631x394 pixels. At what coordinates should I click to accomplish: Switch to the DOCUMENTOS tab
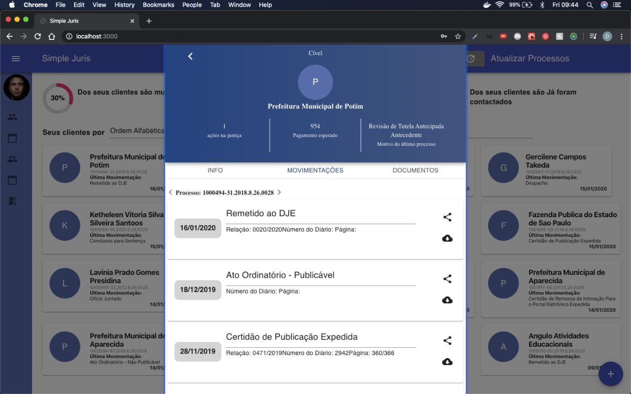click(x=415, y=170)
